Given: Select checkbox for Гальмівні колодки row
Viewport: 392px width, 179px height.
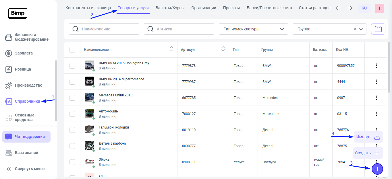Looking at the screenshot, I should point(72,130).
